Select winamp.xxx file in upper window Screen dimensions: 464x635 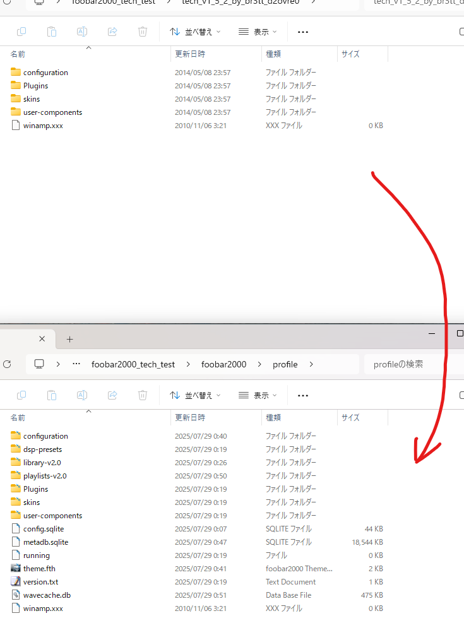43,126
